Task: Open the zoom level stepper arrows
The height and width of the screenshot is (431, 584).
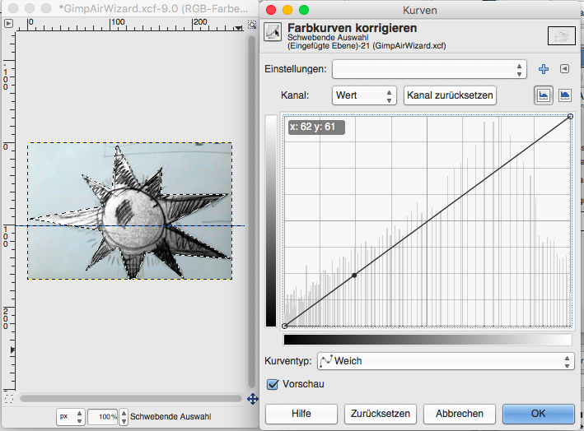Action: pos(124,417)
